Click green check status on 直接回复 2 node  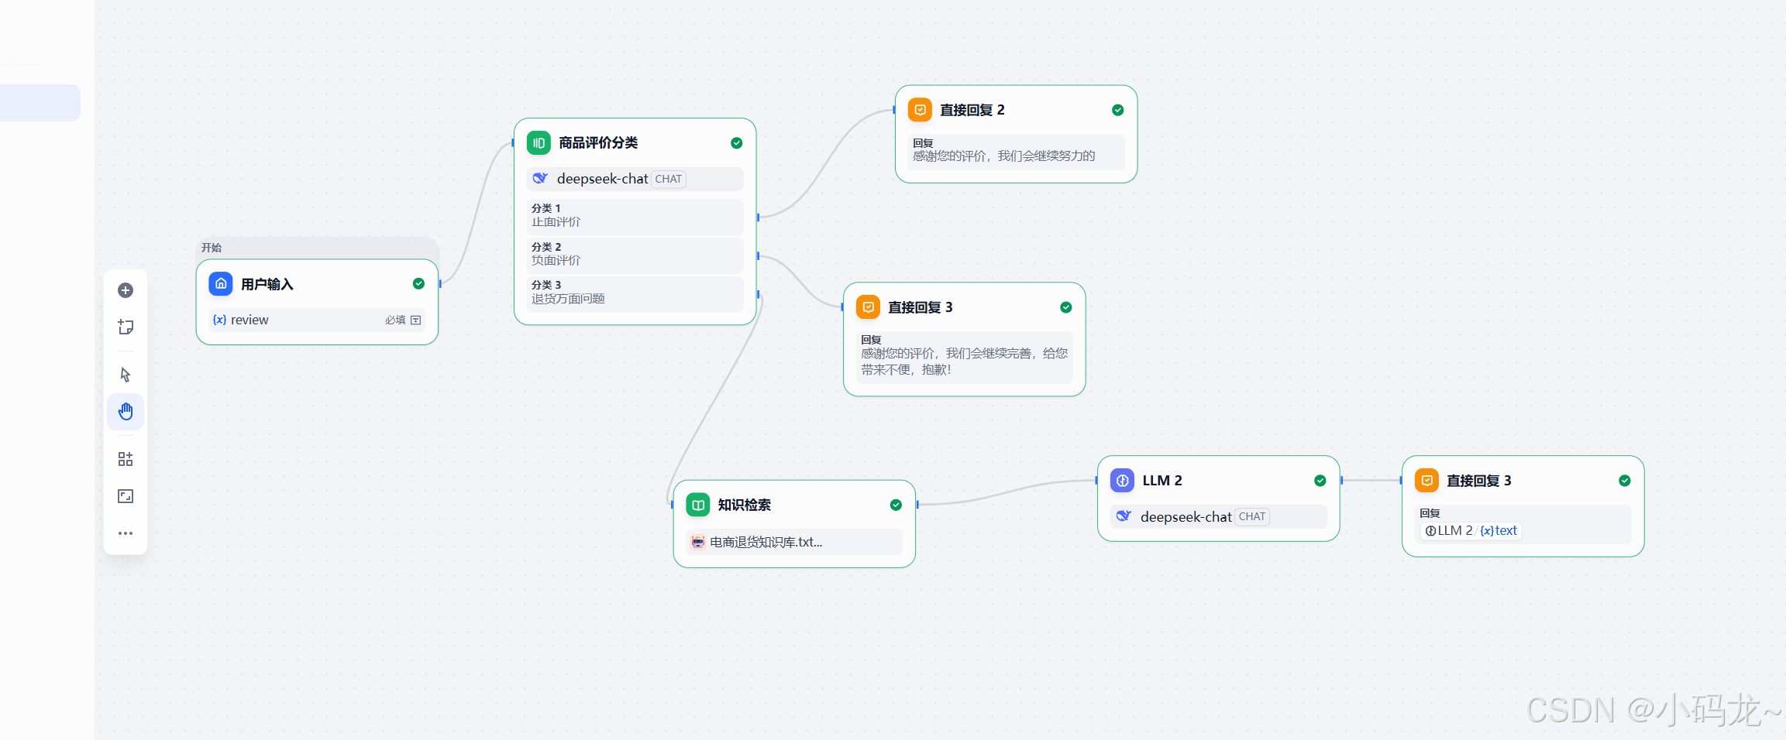pos(1118,110)
